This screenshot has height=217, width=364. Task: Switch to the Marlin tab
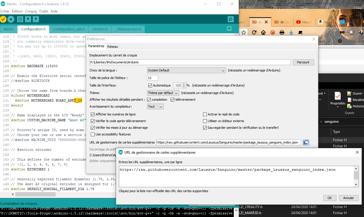coord(8,29)
